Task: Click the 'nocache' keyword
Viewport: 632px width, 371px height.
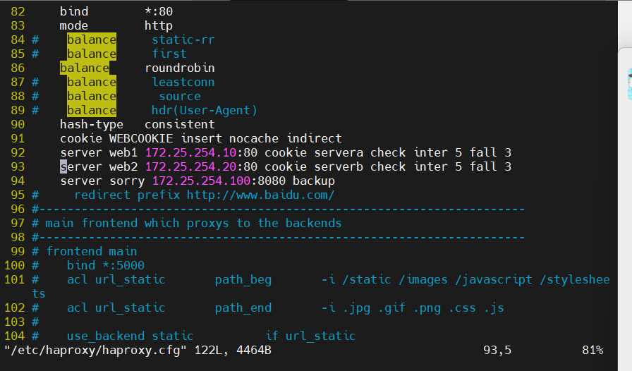Action: (x=253, y=138)
